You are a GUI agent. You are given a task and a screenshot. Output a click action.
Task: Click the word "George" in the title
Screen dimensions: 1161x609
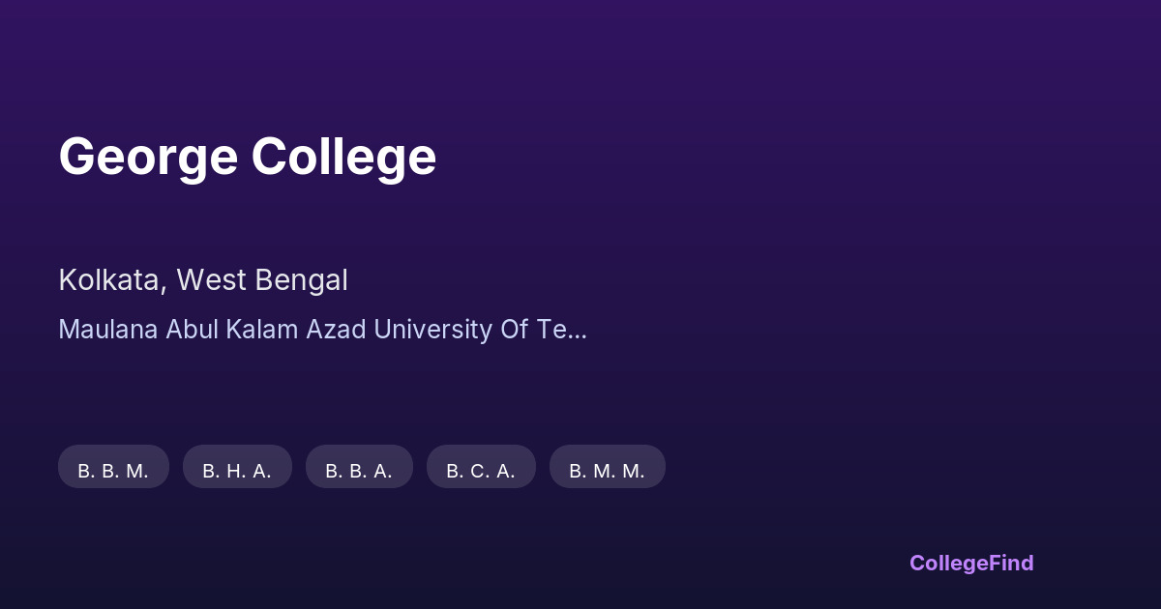[x=147, y=157]
